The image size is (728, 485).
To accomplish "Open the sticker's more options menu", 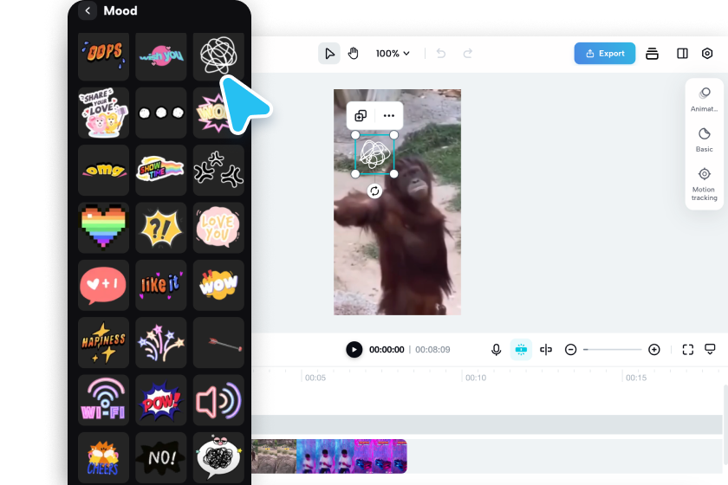I will (388, 115).
